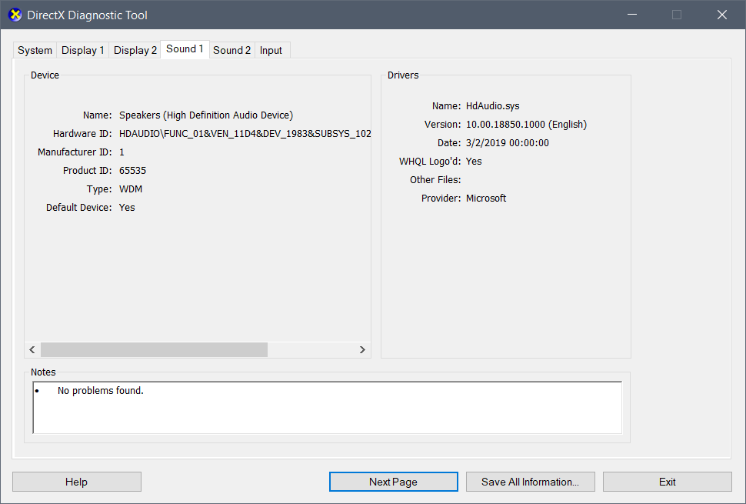Click the Default Device value Yes

(127, 208)
